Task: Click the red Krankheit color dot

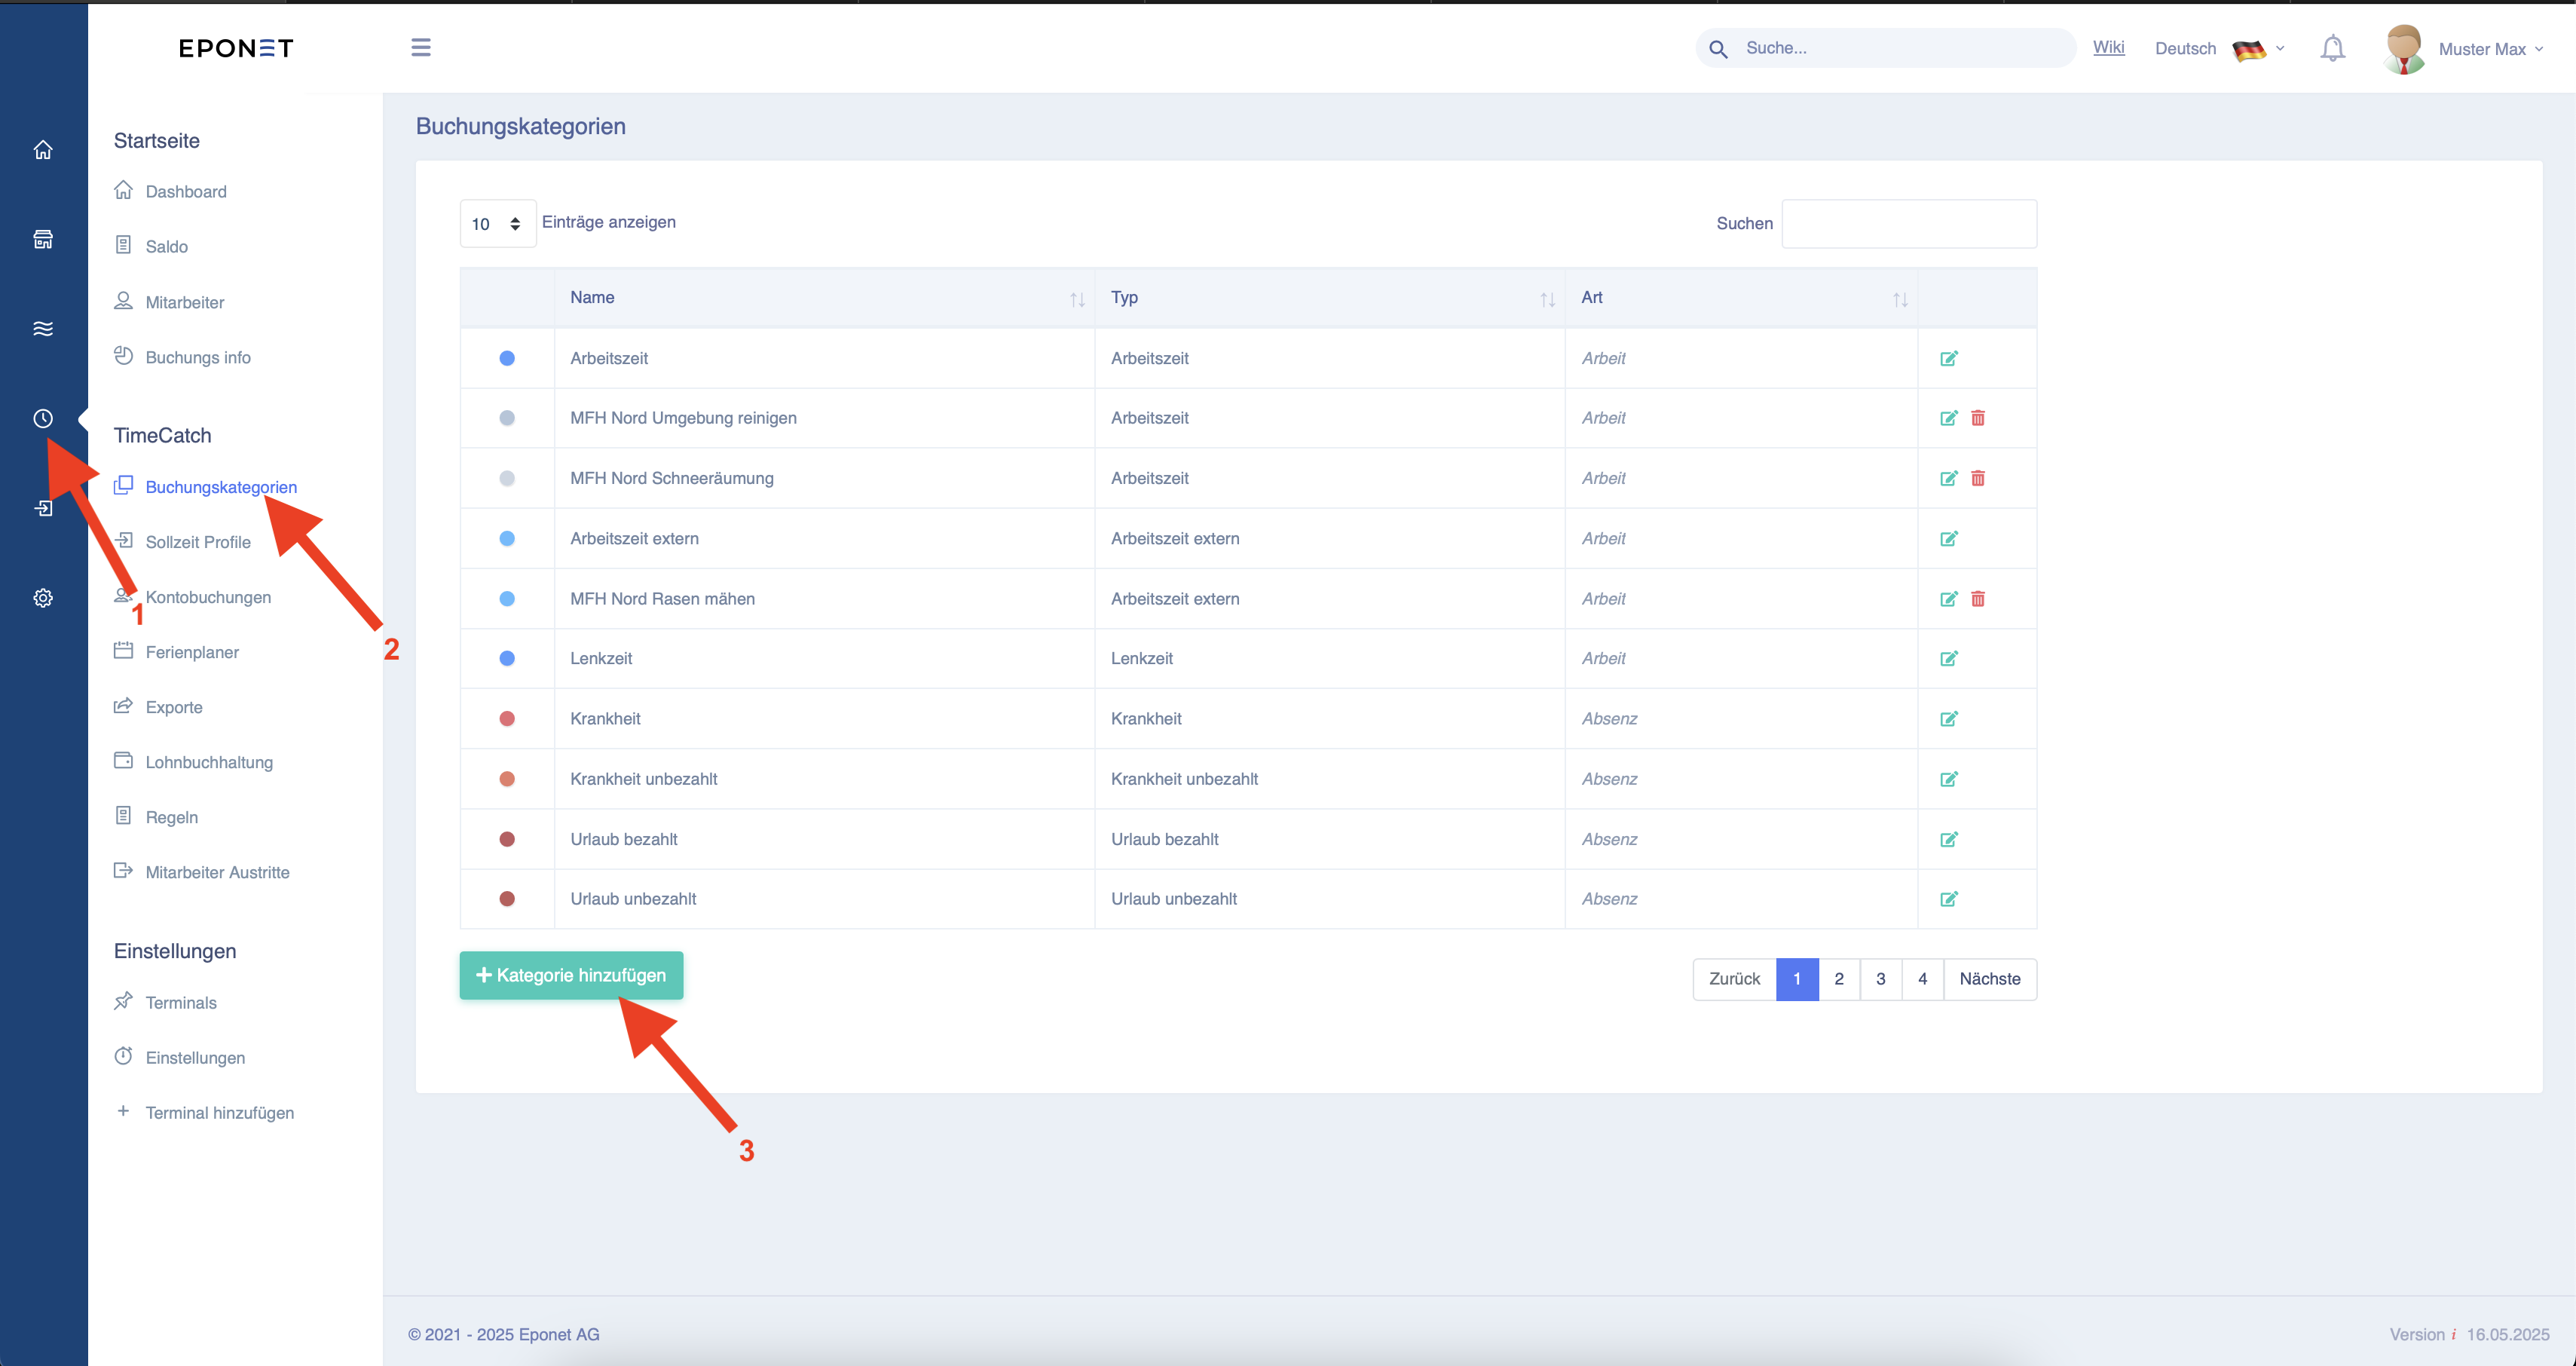Action: click(507, 718)
